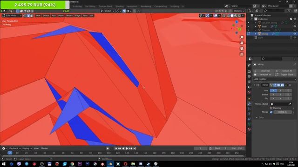This screenshot has height=167, width=298.
Task: Toggle Mirror Bisect Y button
Action: point(280,95)
